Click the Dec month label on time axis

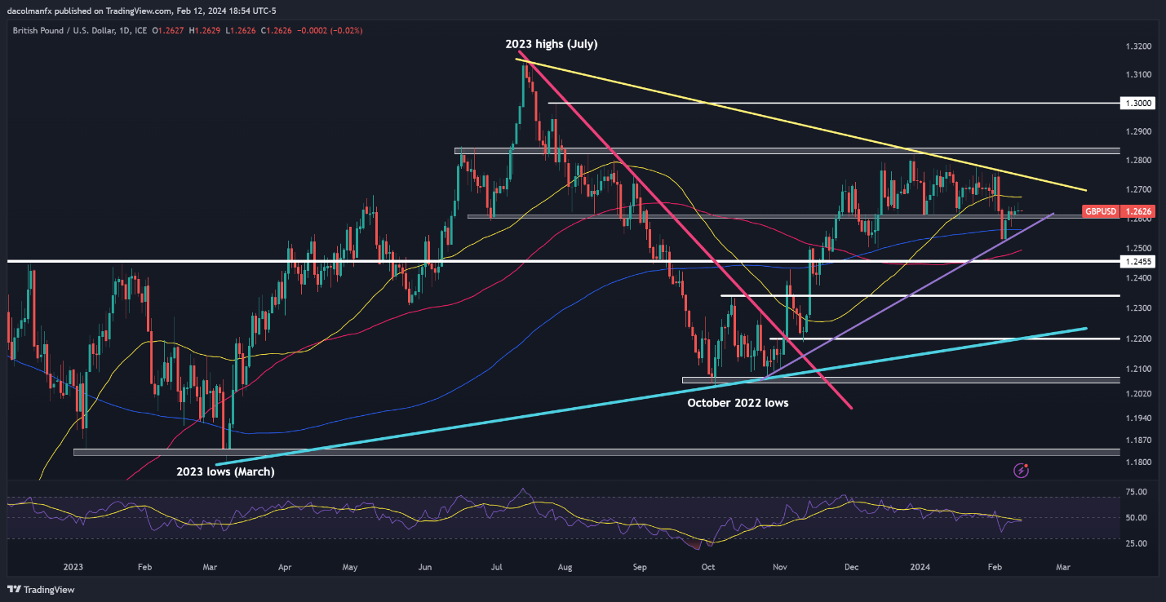click(851, 566)
